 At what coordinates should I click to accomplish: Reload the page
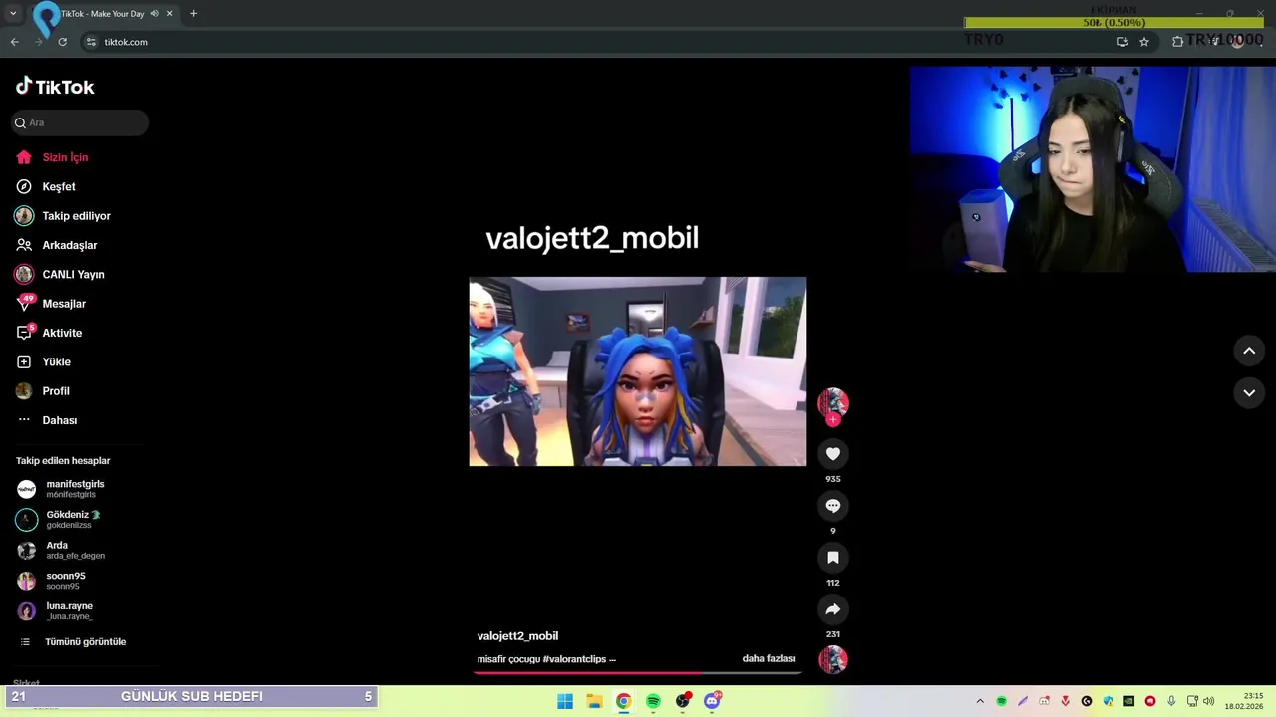click(62, 42)
